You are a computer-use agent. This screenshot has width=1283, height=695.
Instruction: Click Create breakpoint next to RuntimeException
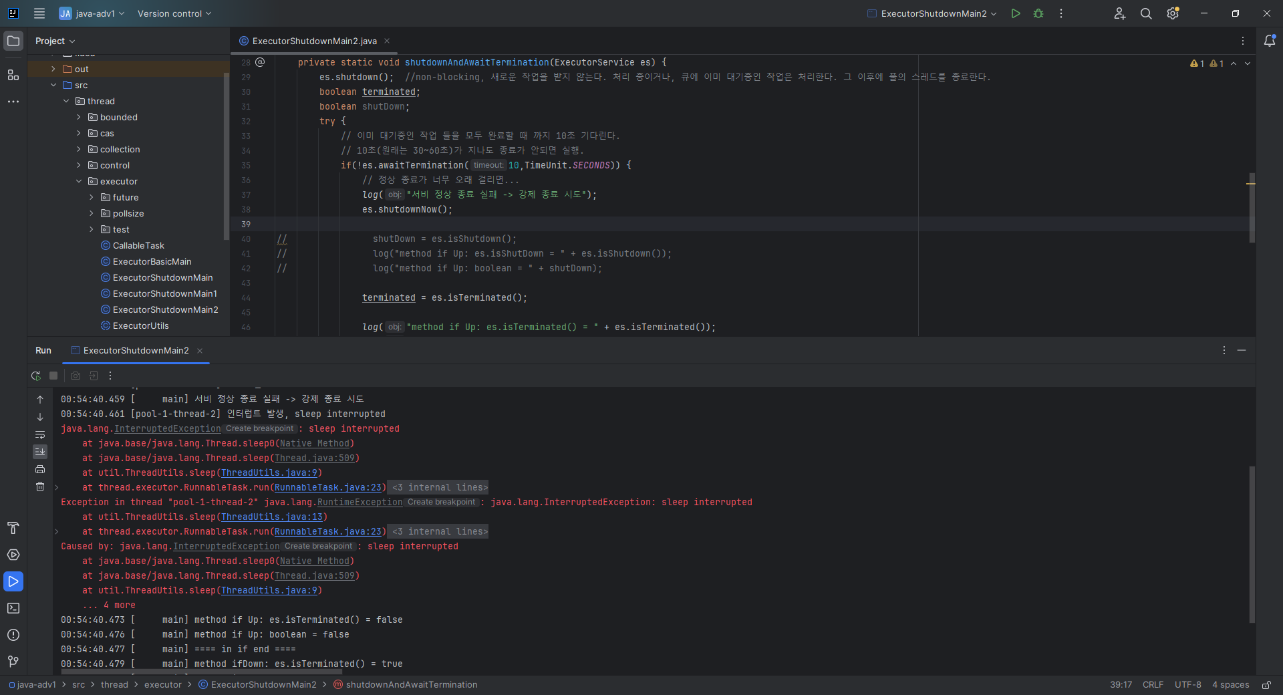[441, 502]
